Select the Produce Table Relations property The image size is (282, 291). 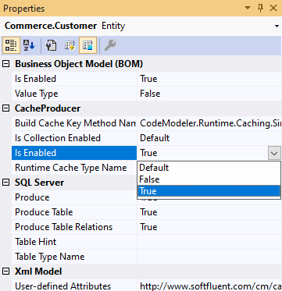coord(74,227)
